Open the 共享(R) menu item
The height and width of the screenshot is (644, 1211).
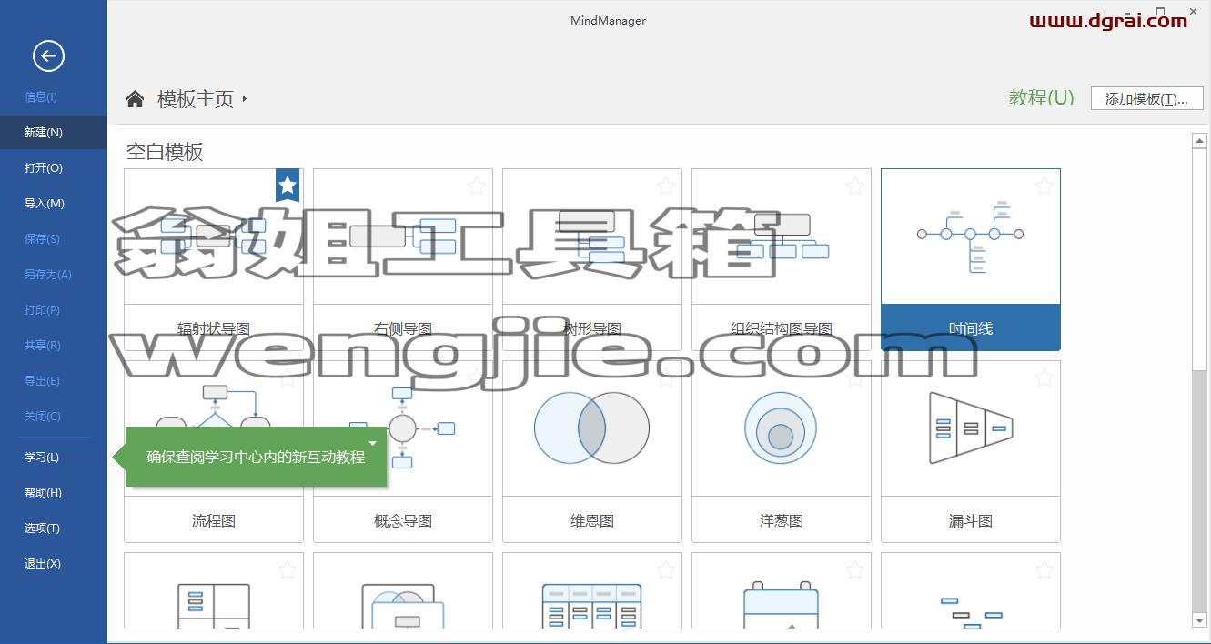point(54,345)
